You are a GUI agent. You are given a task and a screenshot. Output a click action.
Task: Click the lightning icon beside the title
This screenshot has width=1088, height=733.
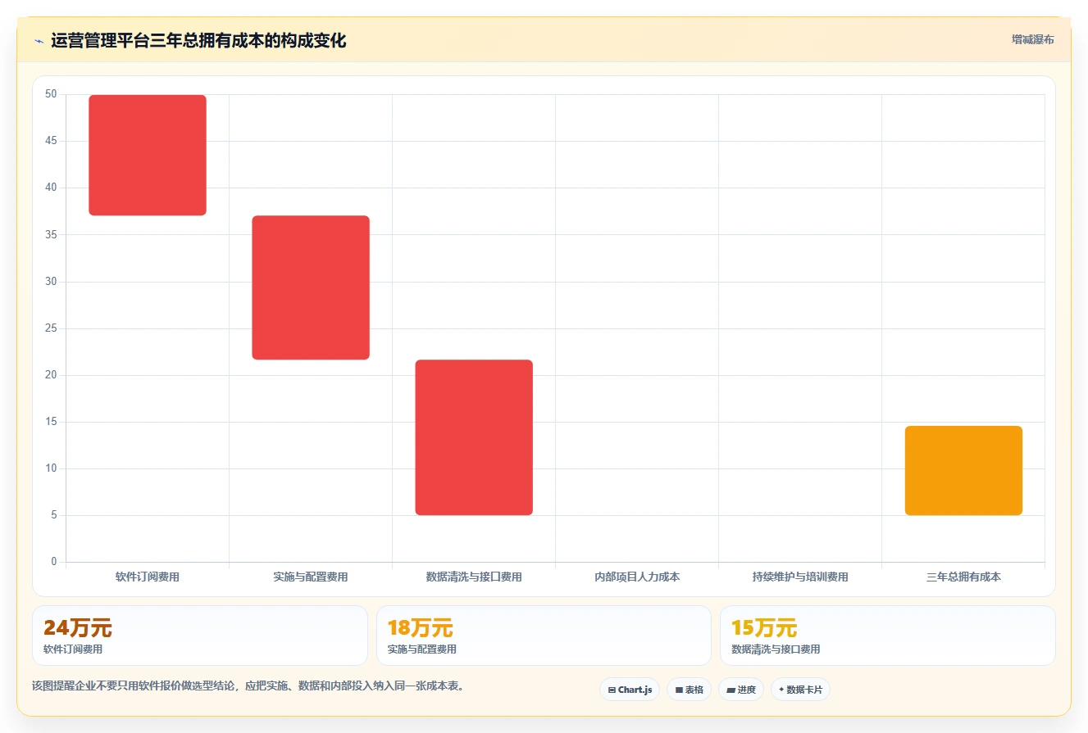point(39,41)
